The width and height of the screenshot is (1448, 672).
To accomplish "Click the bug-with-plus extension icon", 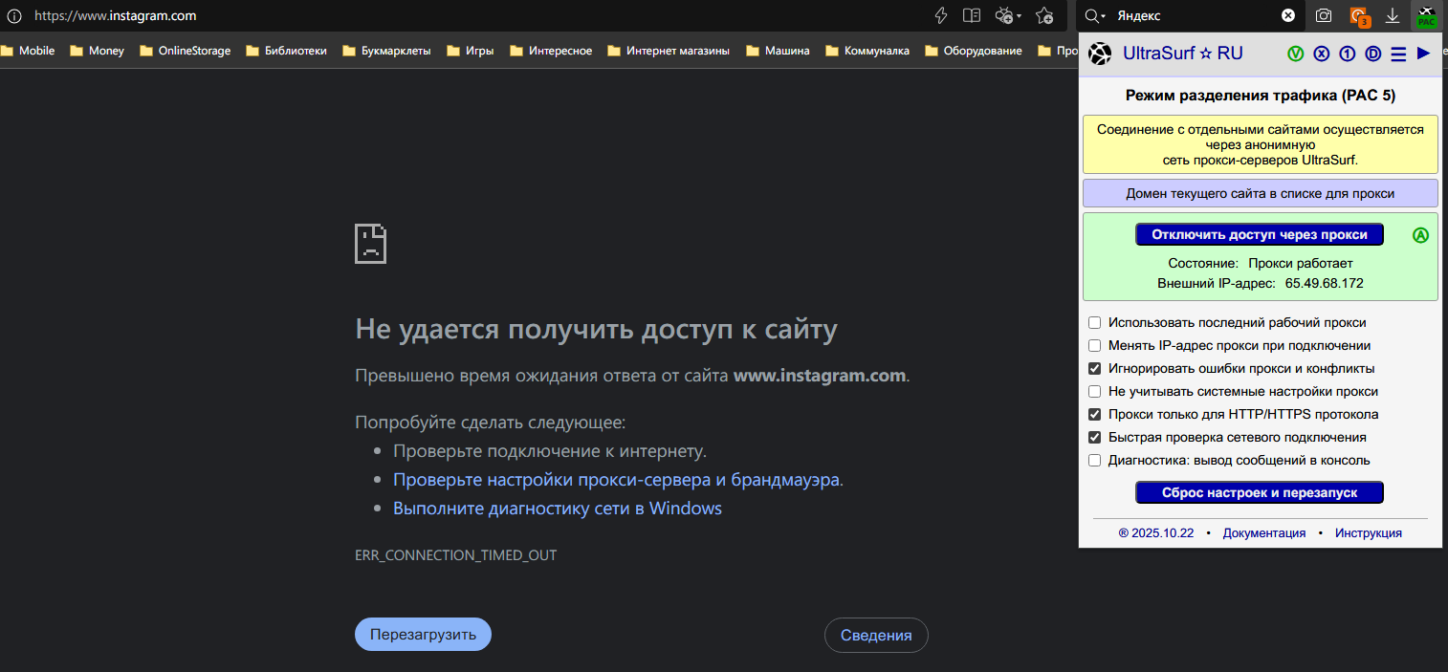I will 1004,15.
